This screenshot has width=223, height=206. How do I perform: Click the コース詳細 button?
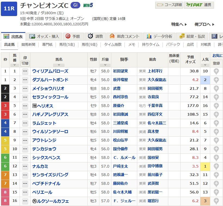[x=169, y=5]
